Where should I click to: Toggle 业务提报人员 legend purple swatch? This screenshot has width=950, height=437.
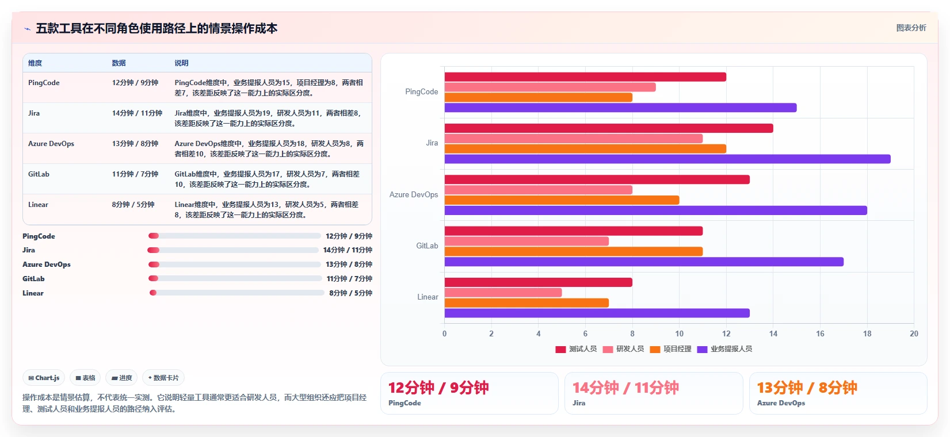coord(702,349)
